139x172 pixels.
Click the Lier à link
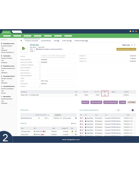[74, 123]
